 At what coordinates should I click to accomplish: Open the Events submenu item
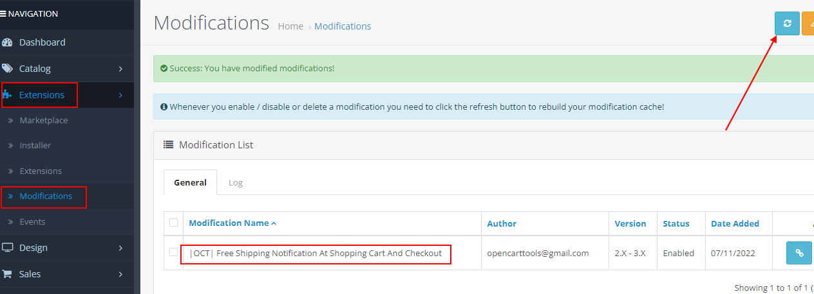point(32,222)
